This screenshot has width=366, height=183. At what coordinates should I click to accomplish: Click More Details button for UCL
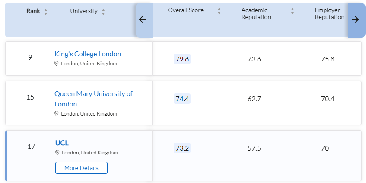81,168
